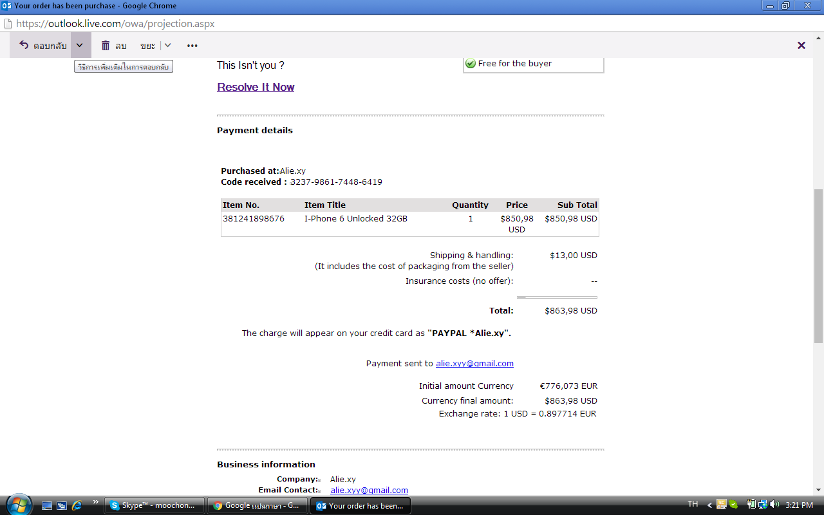
Task: Launch Internet Explorer from quick launch
Action: 77,505
